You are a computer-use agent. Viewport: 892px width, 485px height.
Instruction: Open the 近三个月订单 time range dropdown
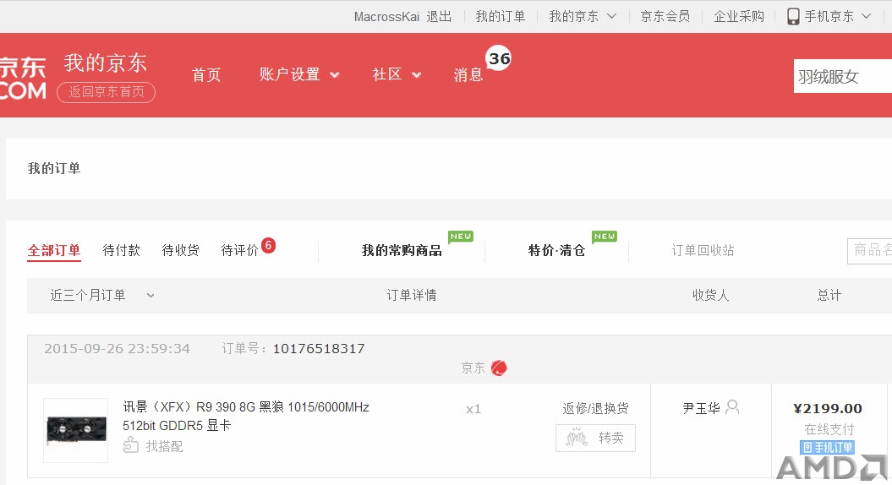click(102, 295)
